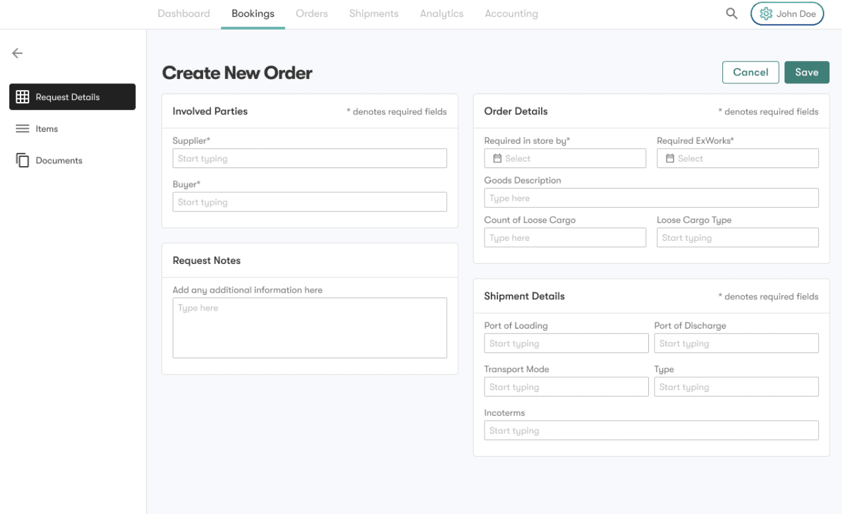
Task: Open the Required in store by date selector
Action: pos(565,158)
